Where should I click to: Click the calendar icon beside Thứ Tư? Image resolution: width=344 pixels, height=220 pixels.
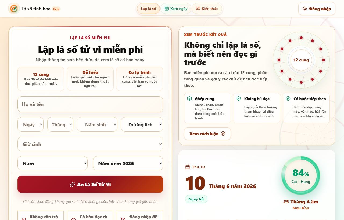pos(188,167)
